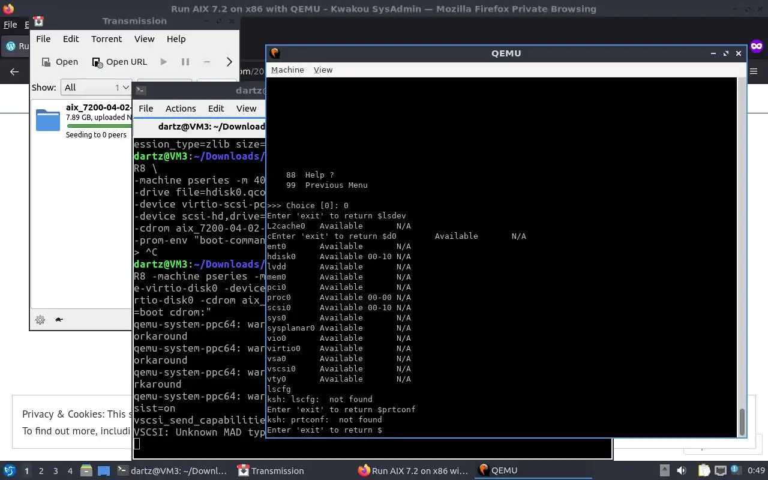Click the network monitor tray icon
The image size is (768, 480).
click(720, 471)
